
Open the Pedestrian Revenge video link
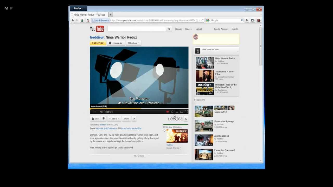pyautogui.click(x=224, y=122)
